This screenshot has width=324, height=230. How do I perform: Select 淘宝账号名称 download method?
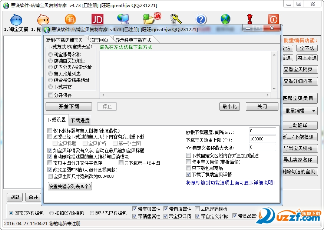click(x=50, y=54)
